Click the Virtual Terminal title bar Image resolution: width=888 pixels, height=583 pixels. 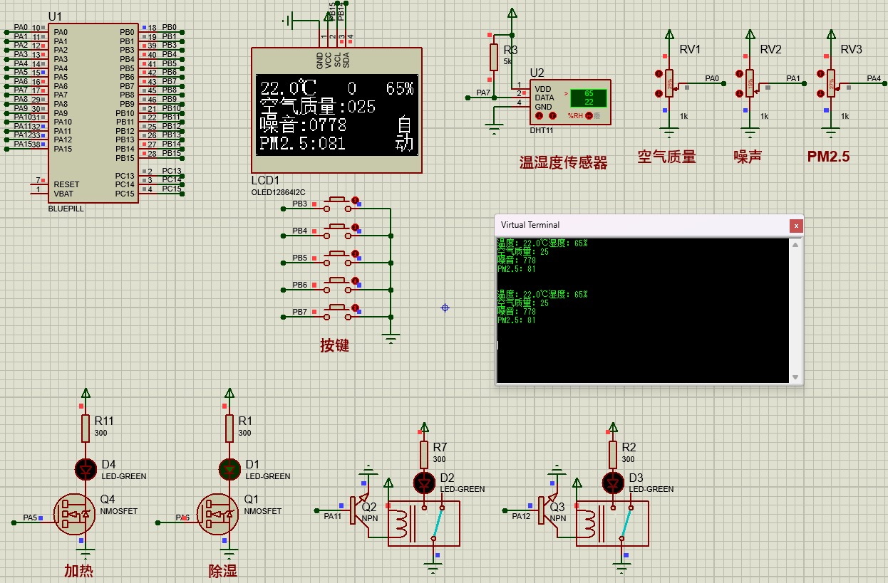627,225
